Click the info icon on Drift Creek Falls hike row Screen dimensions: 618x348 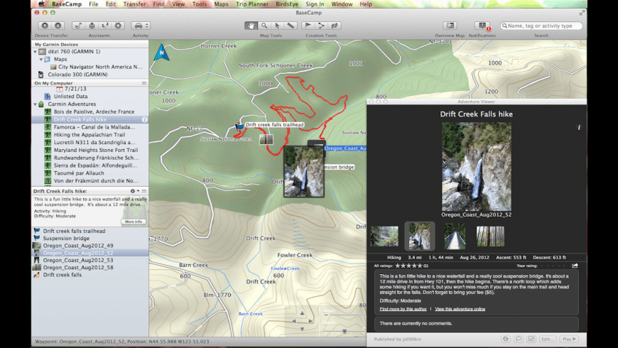(x=145, y=119)
